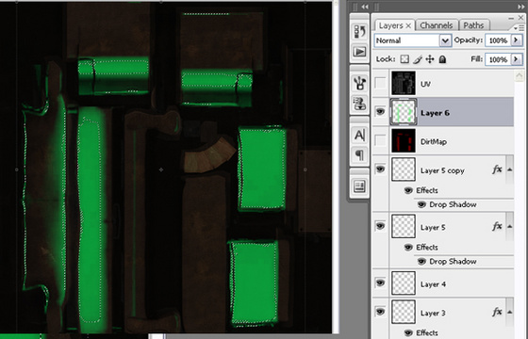528x339 pixels.
Task: Click the Layer 6 thumbnail
Action: coord(404,112)
